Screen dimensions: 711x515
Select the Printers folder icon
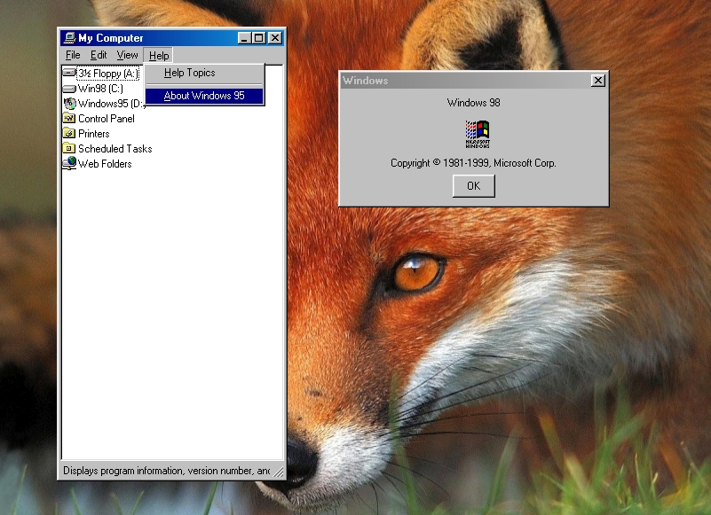(x=69, y=133)
